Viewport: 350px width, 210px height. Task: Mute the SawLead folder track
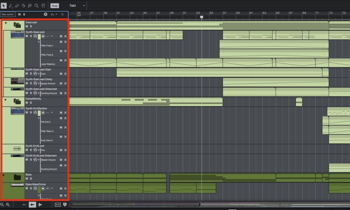pos(27,26)
